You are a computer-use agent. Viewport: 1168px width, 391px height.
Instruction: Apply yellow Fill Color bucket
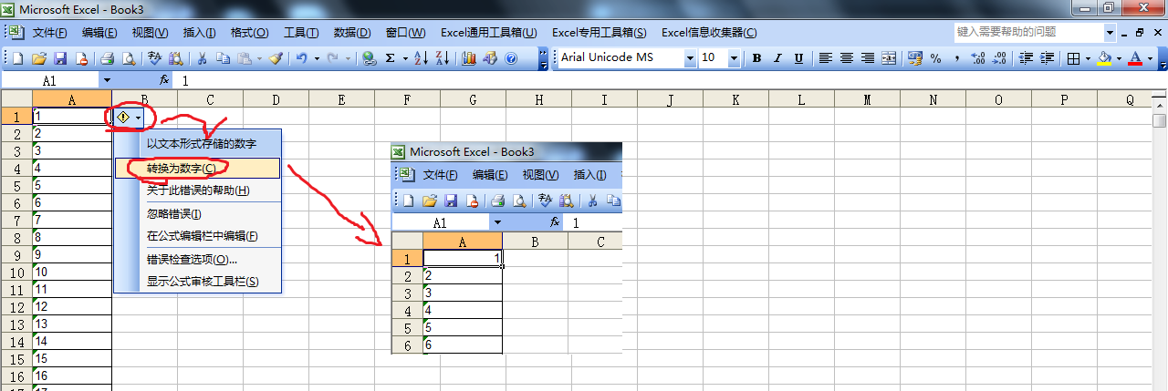[1104, 58]
